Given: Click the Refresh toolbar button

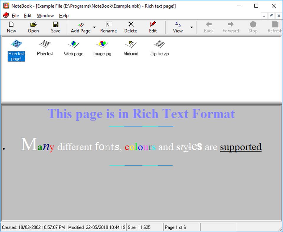Looking at the screenshot, I should pyautogui.click(x=275, y=27).
